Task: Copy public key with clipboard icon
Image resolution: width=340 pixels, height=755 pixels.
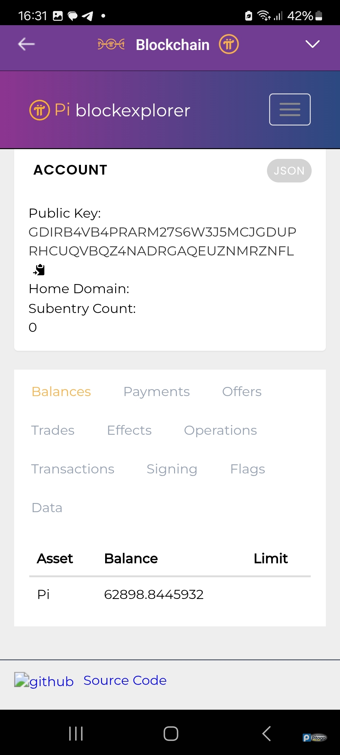Action: pos(39,270)
